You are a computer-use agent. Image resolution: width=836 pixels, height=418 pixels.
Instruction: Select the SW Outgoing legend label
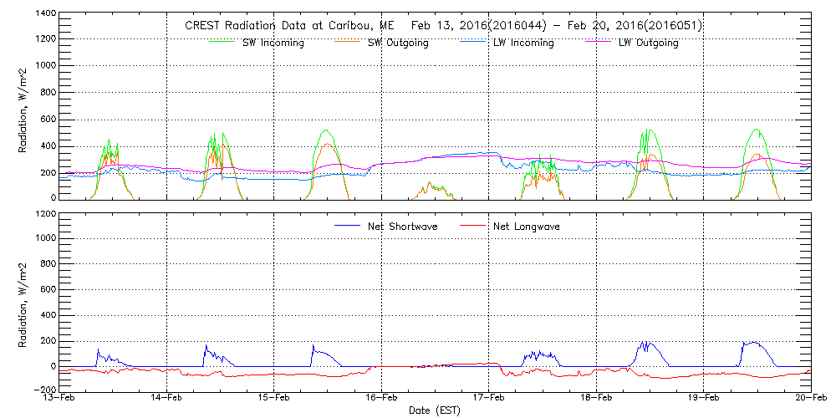coord(398,43)
